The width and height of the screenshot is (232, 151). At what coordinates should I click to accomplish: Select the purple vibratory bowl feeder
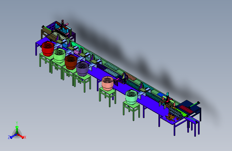82,69
